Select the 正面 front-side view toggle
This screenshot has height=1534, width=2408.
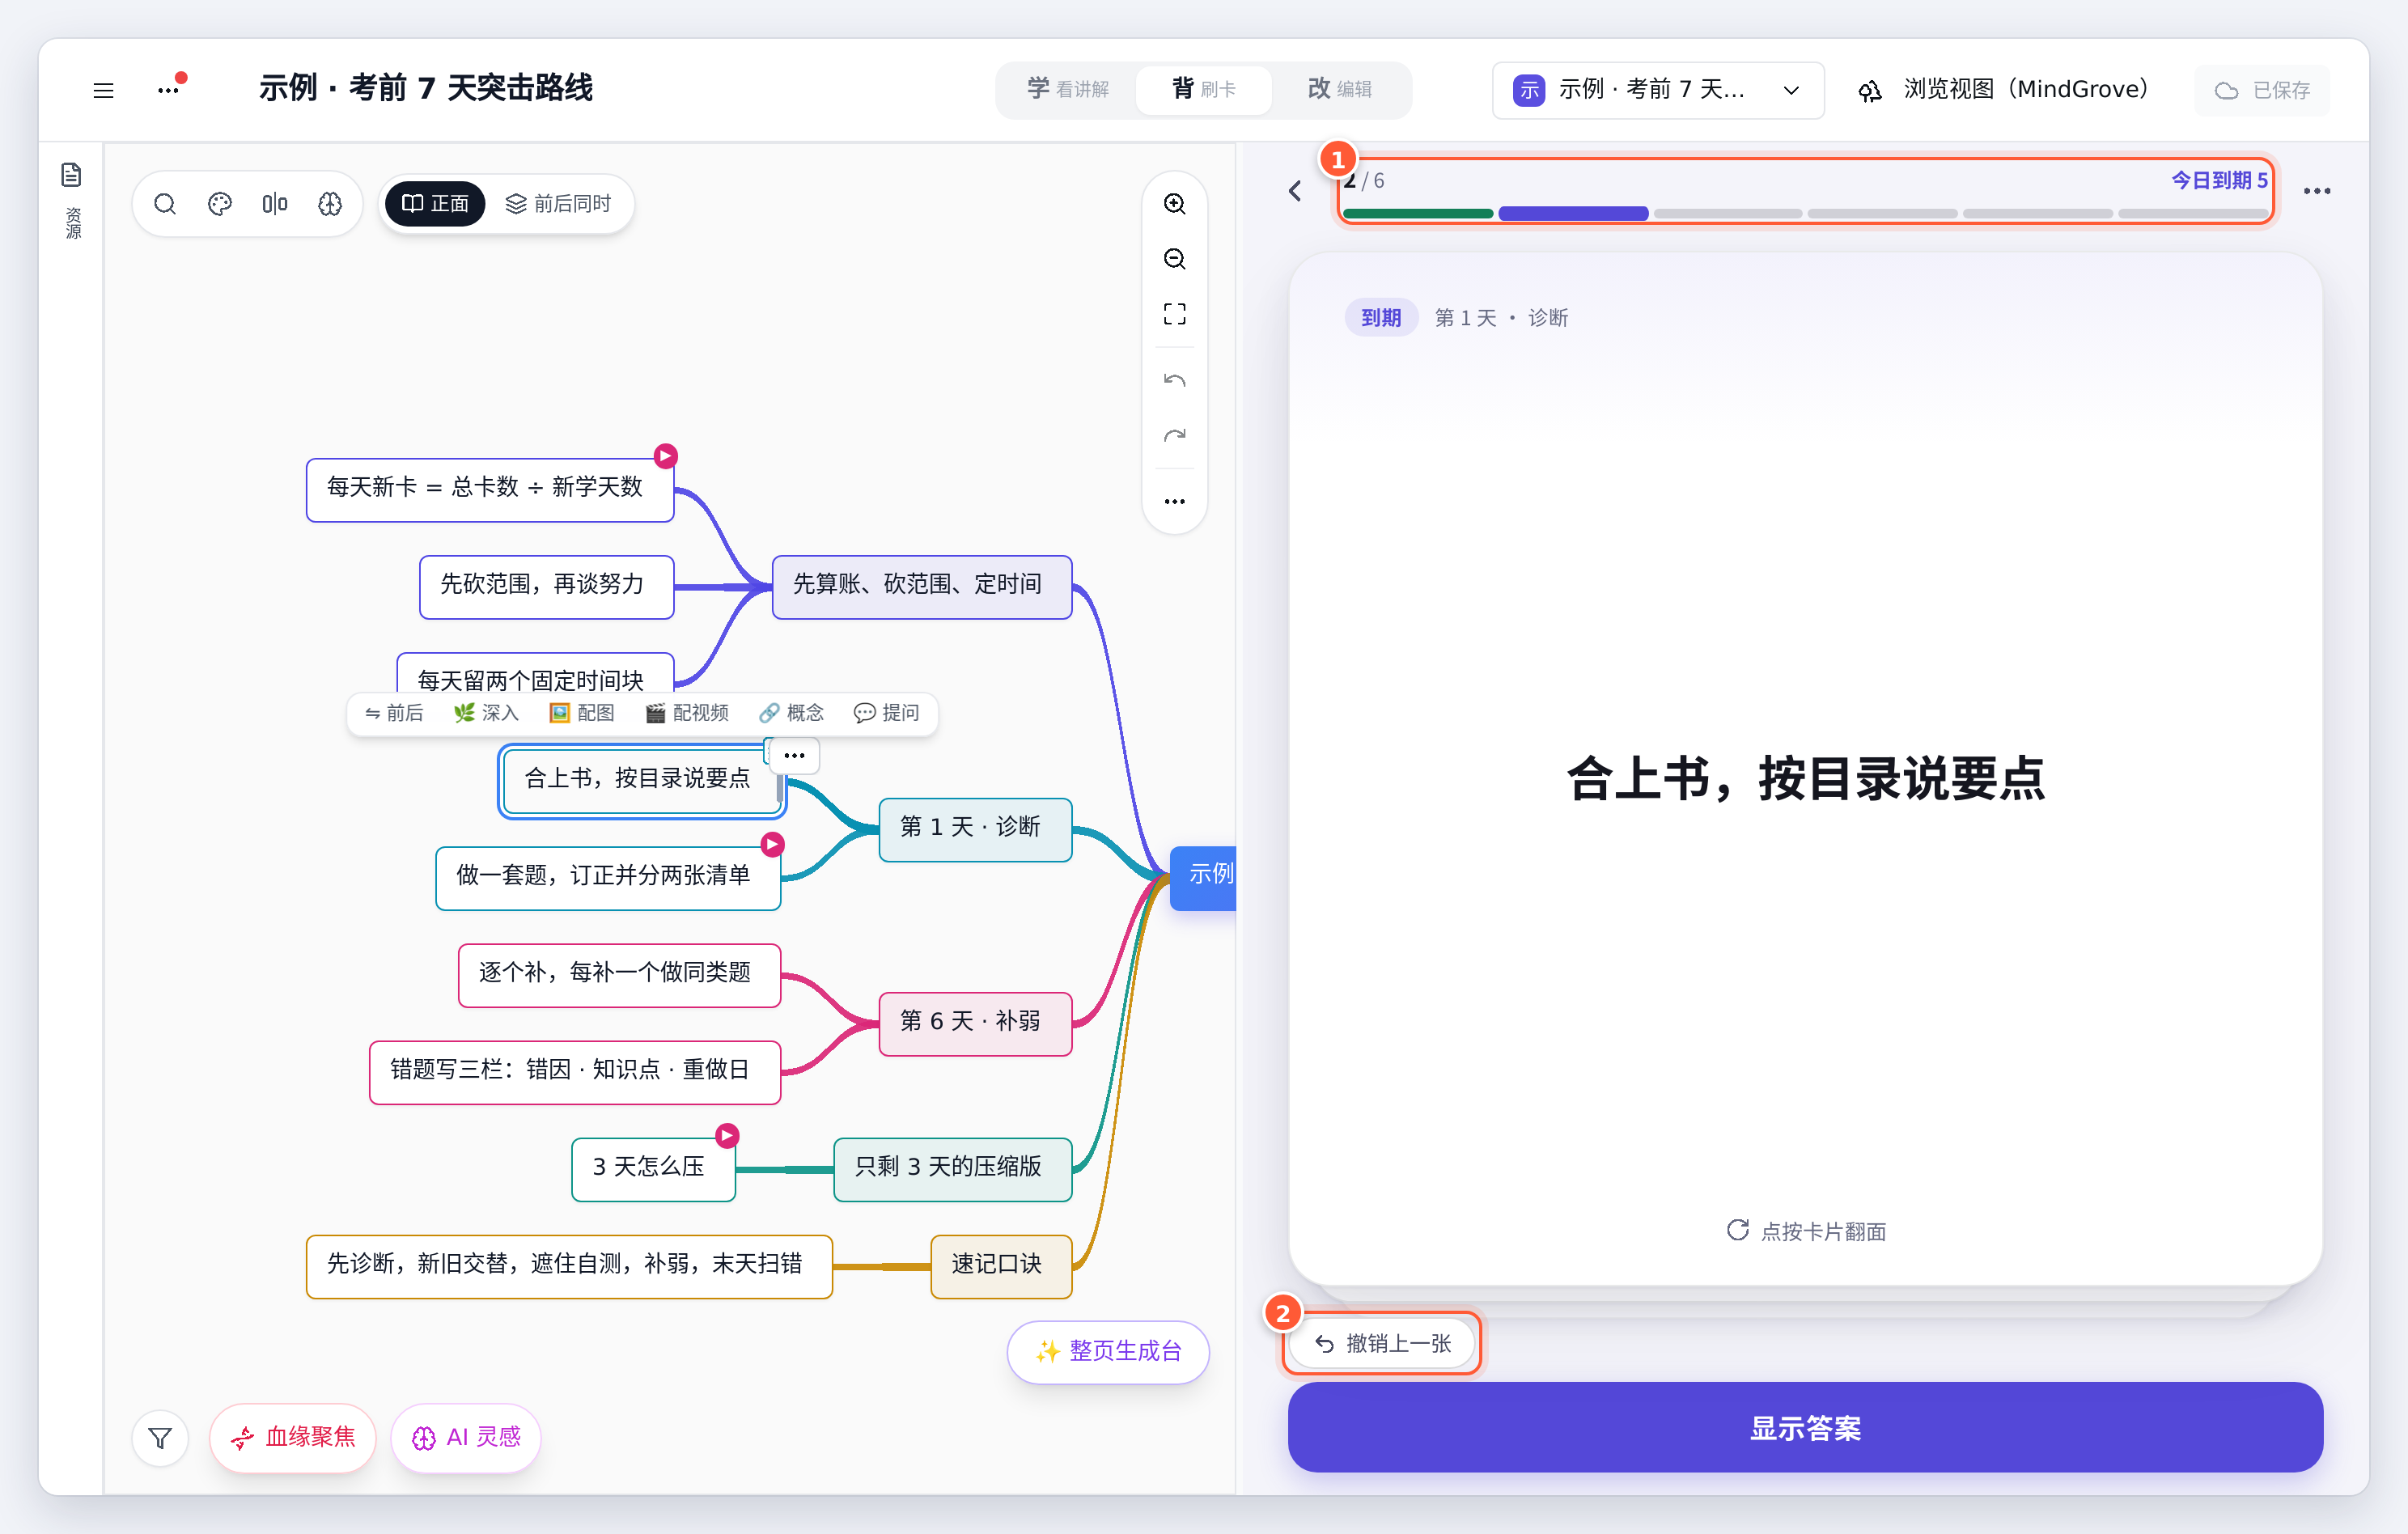pyautogui.click(x=435, y=204)
